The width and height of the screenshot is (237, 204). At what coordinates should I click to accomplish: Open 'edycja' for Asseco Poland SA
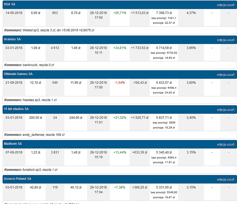tap(222, 180)
